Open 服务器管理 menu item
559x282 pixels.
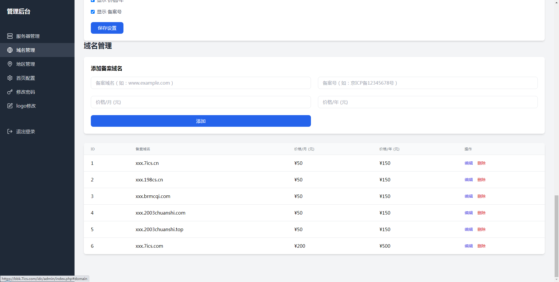point(28,36)
